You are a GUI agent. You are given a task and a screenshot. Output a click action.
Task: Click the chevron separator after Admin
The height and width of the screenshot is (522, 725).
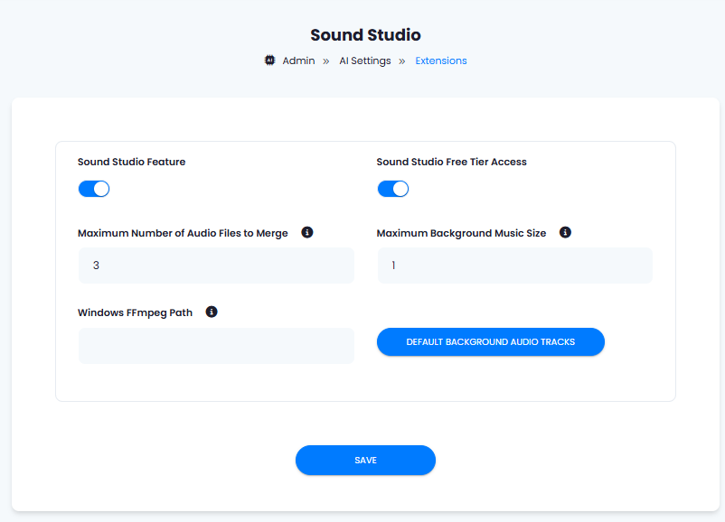326,61
